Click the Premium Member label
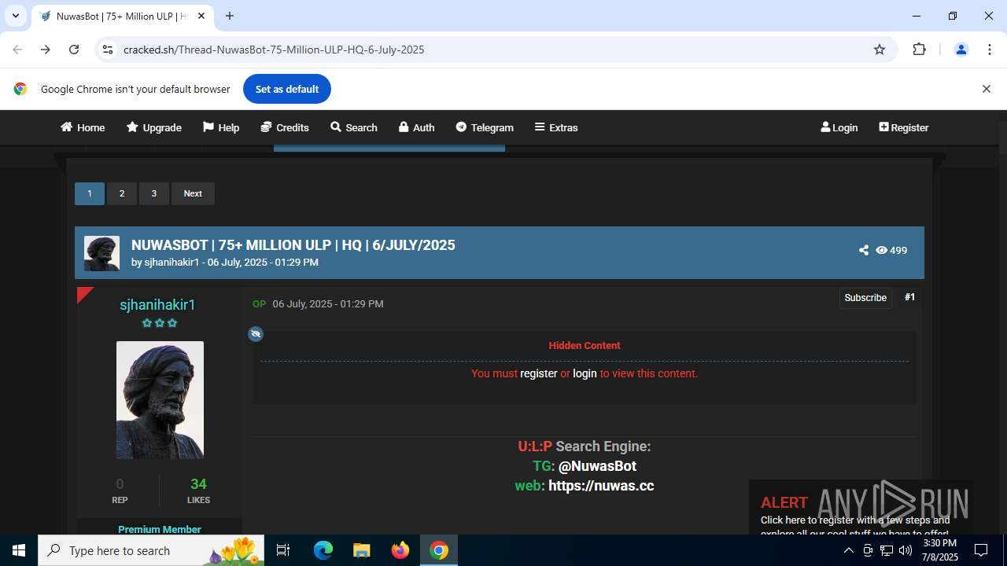The width and height of the screenshot is (1007, 566). coord(160,530)
